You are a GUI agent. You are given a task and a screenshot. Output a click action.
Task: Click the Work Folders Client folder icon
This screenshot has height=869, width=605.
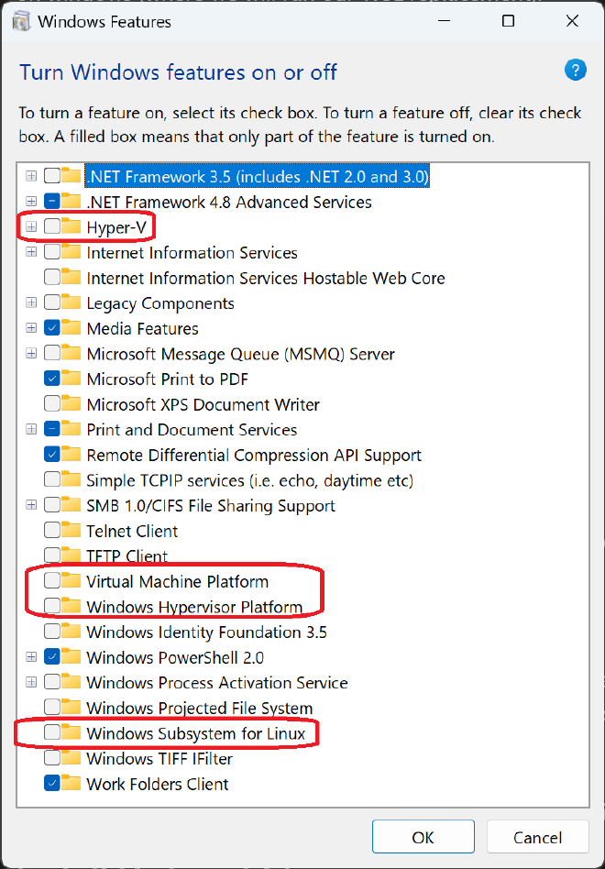[71, 784]
